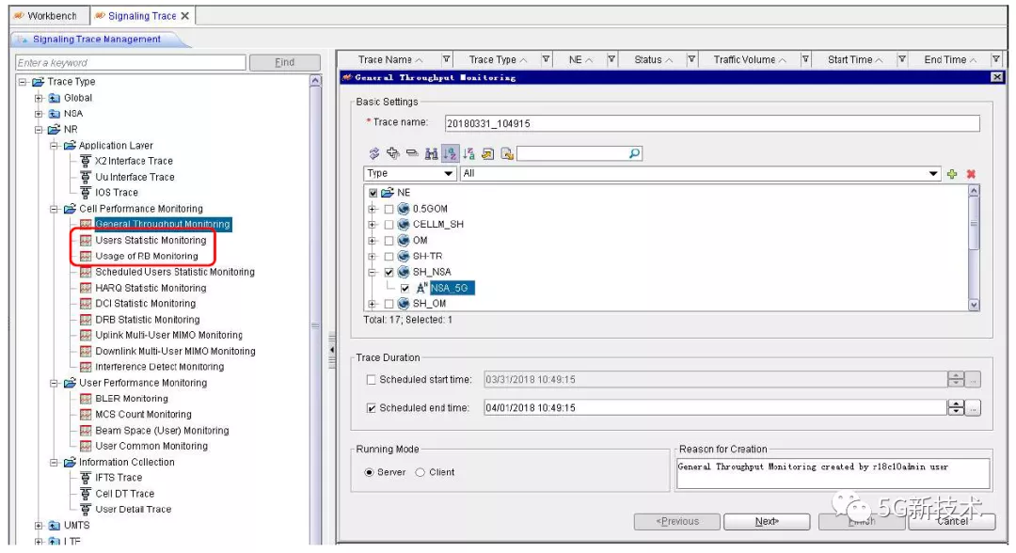Click the red X remove filter icon

tap(971, 174)
